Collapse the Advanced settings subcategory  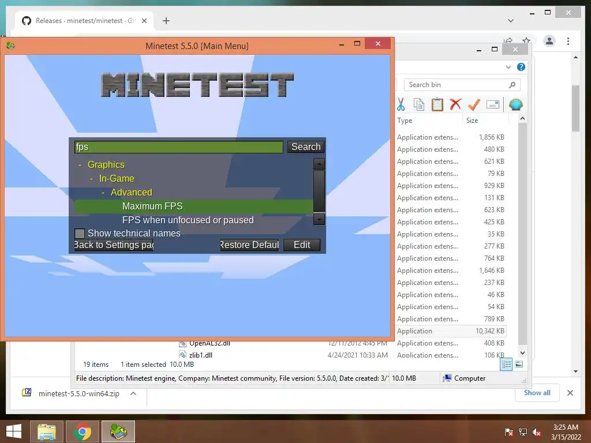click(x=103, y=193)
